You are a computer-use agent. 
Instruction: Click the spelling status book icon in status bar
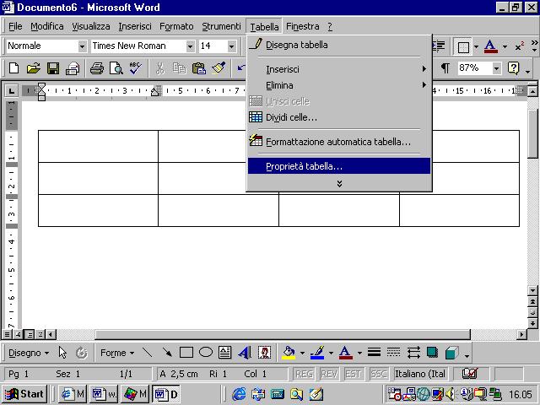470,374
